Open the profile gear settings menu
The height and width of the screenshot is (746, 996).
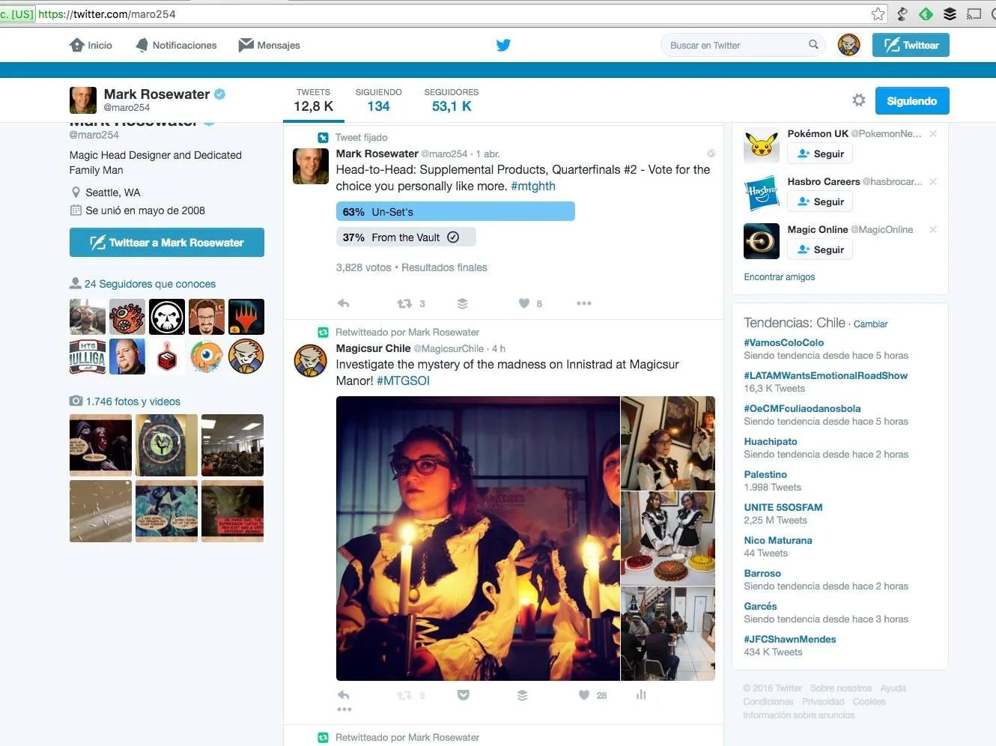point(859,100)
